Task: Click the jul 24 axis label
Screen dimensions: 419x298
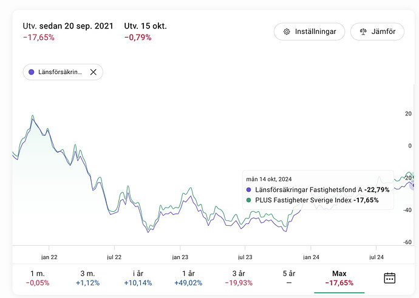Action: point(376,257)
